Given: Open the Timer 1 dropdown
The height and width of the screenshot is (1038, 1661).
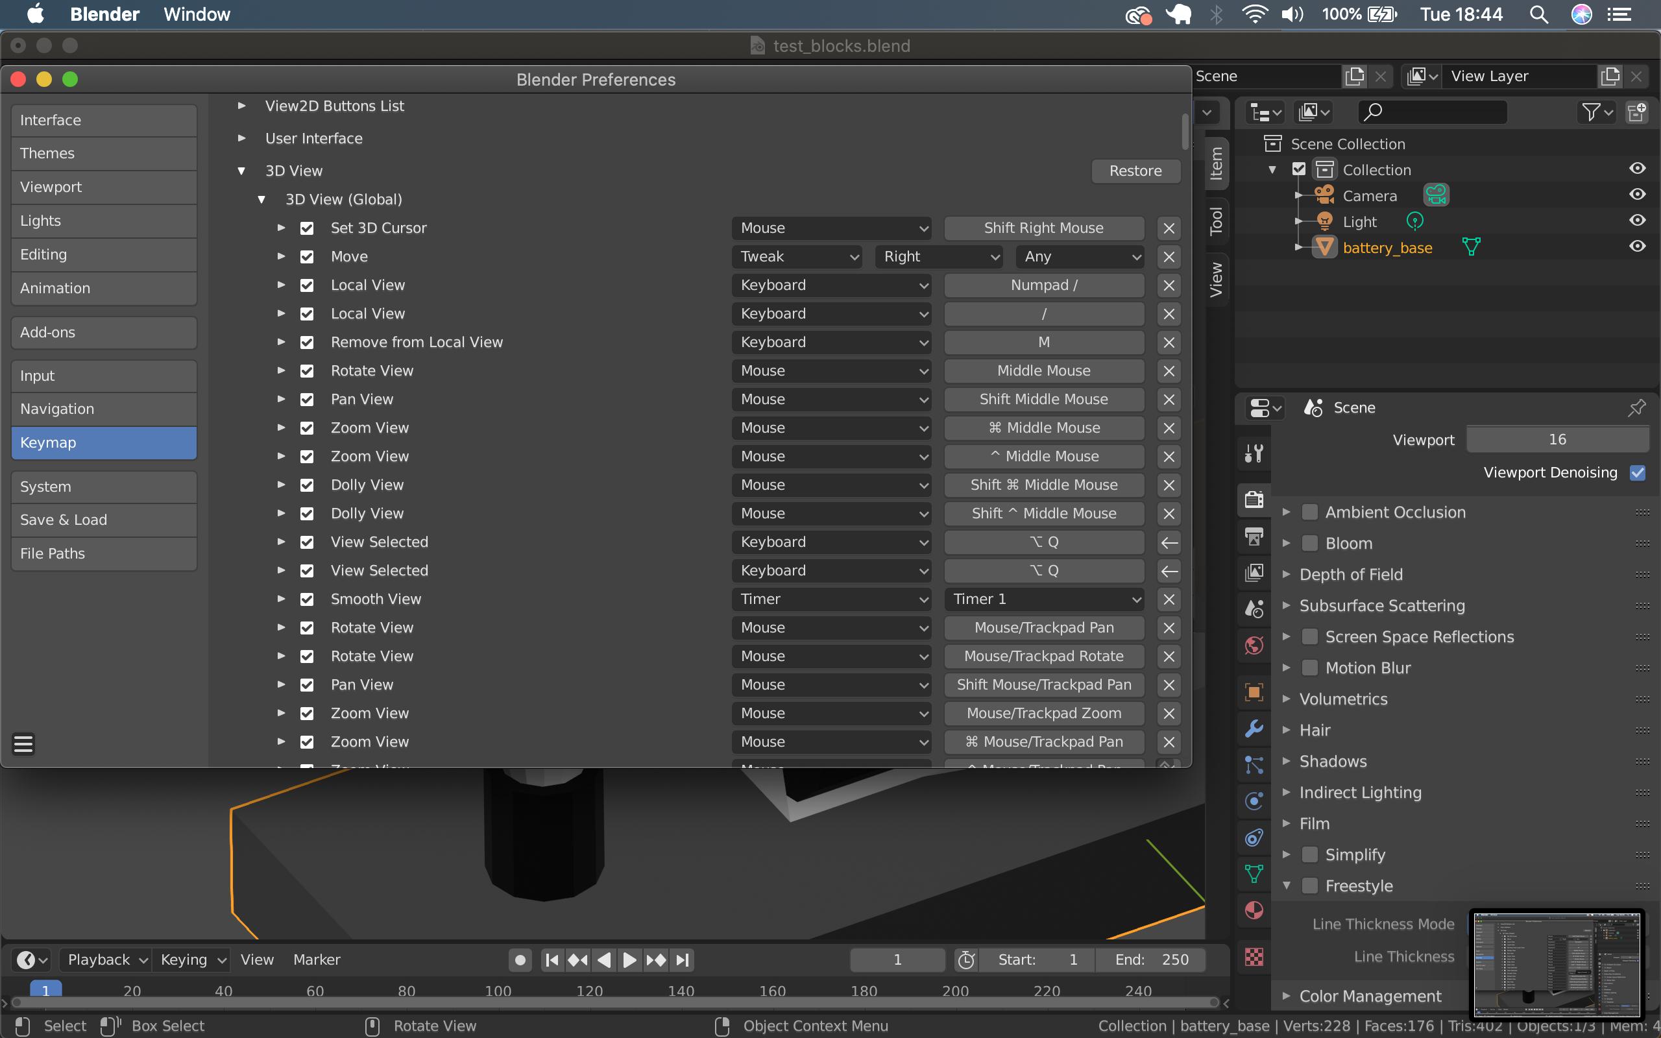Looking at the screenshot, I should (1044, 599).
